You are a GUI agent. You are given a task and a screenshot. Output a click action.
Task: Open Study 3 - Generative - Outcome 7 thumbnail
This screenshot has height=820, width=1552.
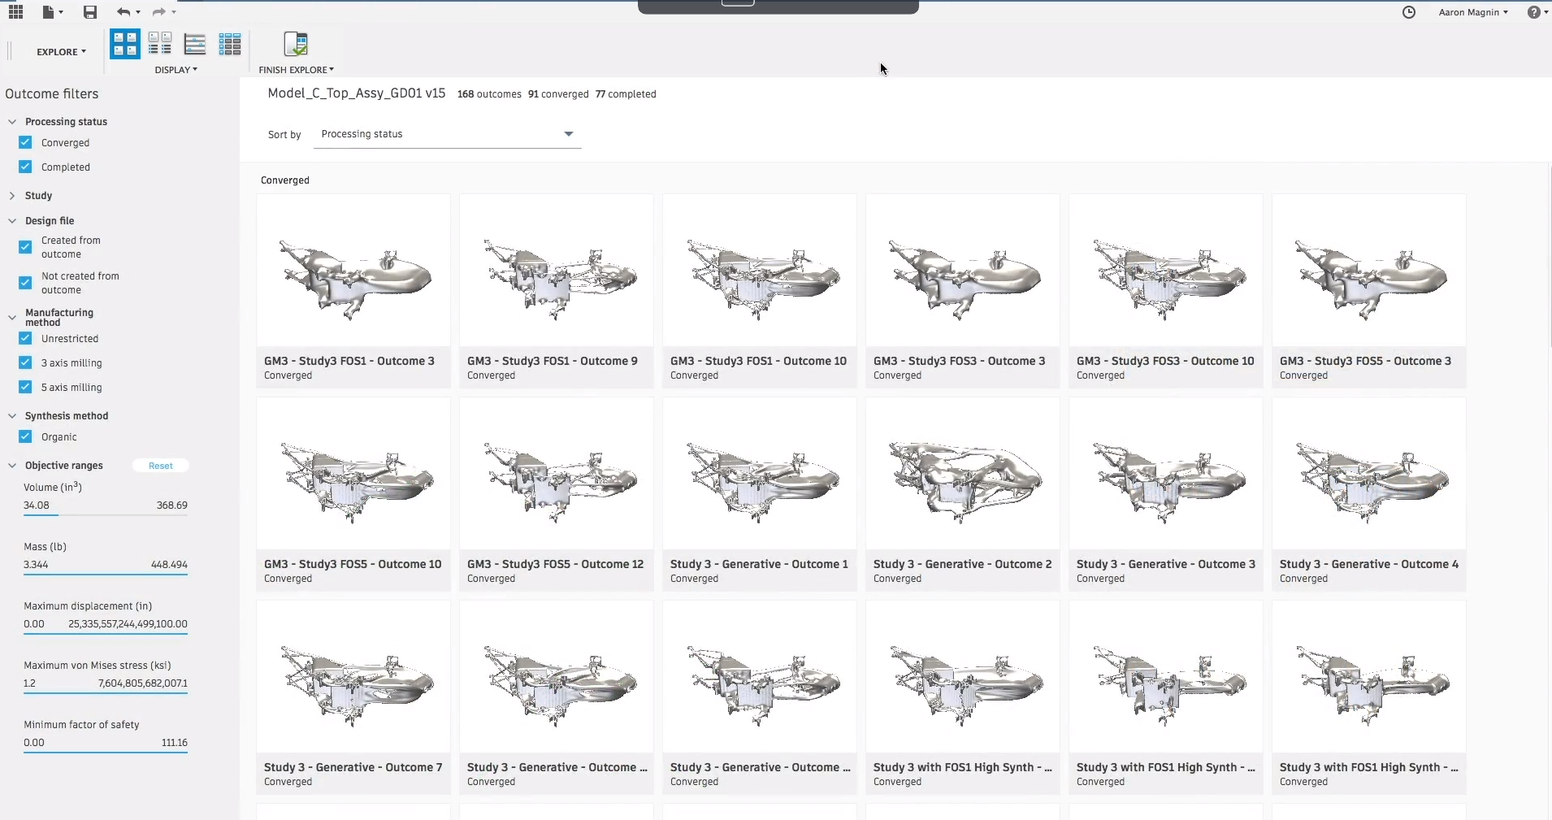pyautogui.click(x=353, y=676)
